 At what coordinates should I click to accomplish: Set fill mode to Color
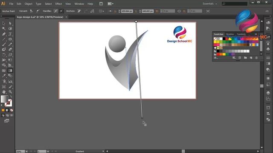pyautogui.click(x=3, y=110)
